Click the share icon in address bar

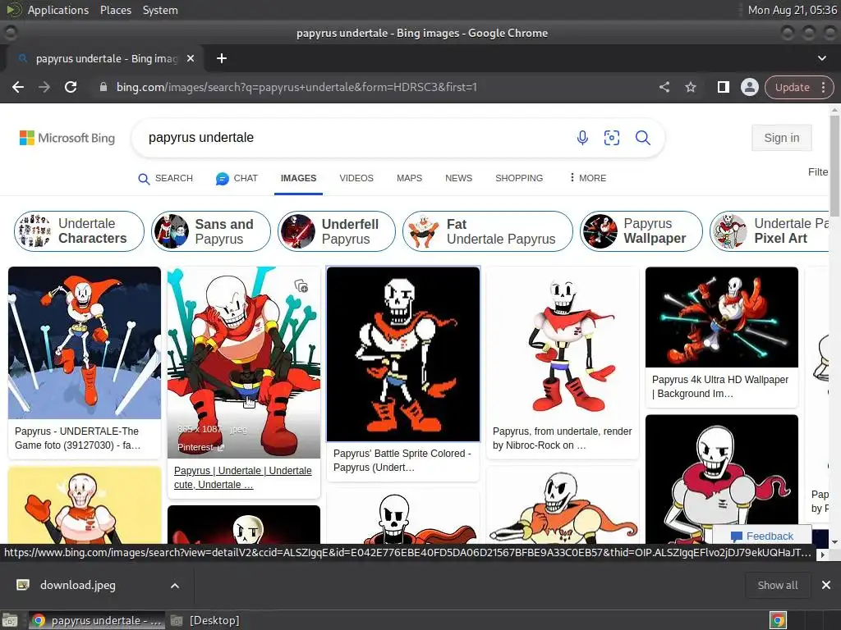point(664,87)
